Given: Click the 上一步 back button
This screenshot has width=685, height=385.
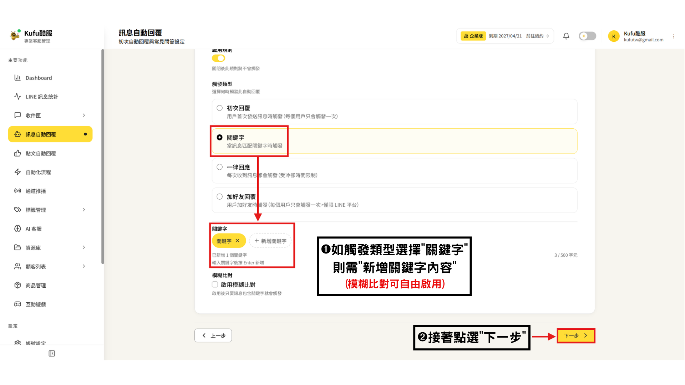Looking at the screenshot, I should pos(213,335).
